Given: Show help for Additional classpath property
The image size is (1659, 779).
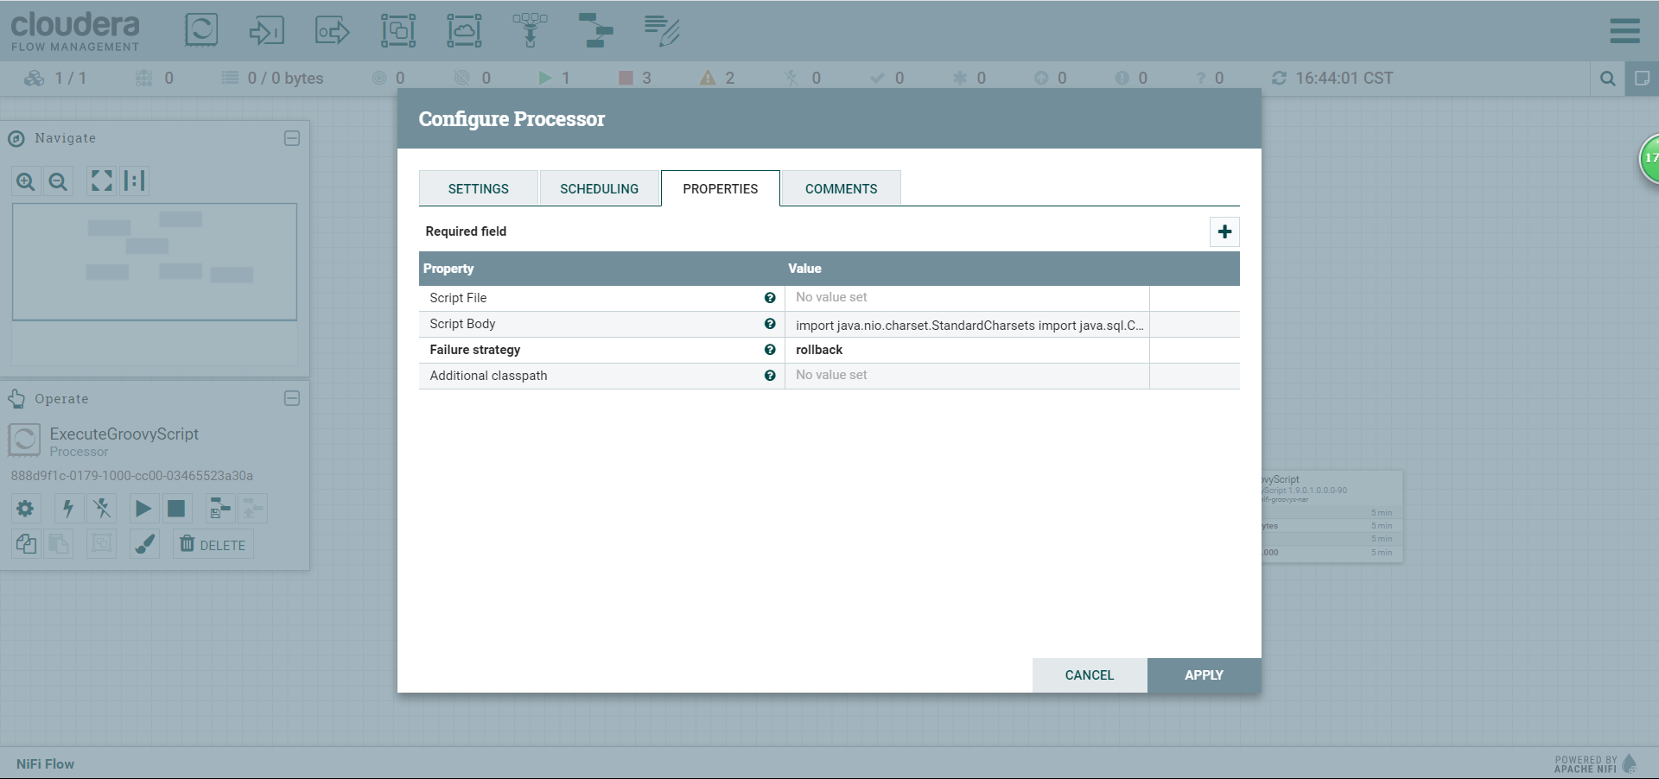Looking at the screenshot, I should click(x=770, y=376).
